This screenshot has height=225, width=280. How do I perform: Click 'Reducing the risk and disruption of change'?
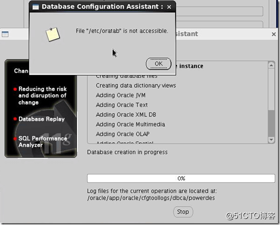point(43,96)
